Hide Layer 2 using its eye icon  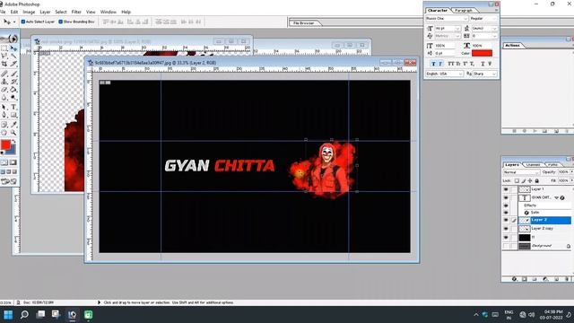[x=506, y=220]
